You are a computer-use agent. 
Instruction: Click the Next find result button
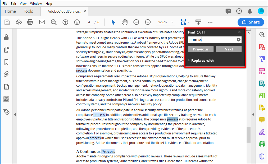(x=229, y=49)
